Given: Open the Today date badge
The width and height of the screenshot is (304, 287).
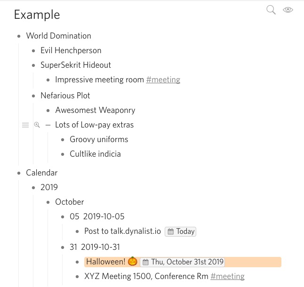Looking at the screenshot, I should 180,231.
